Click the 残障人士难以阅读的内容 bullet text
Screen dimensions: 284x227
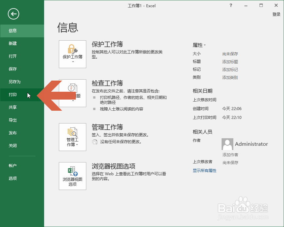(122, 109)
